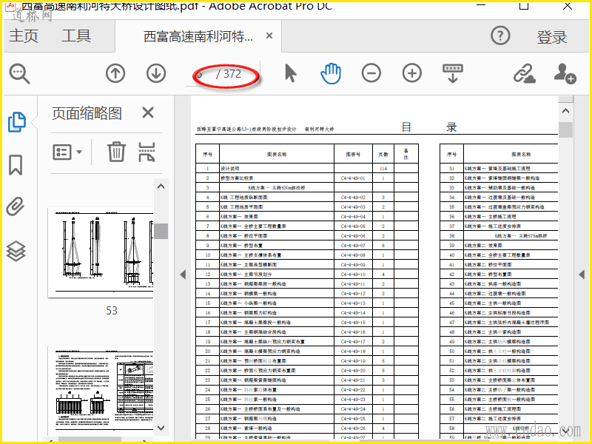592x444 pixels.
Task: Expand the right tools pane arrow
Action: pos(582,275)
